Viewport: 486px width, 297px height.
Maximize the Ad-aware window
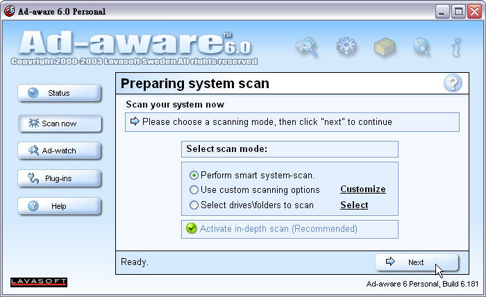458,12
